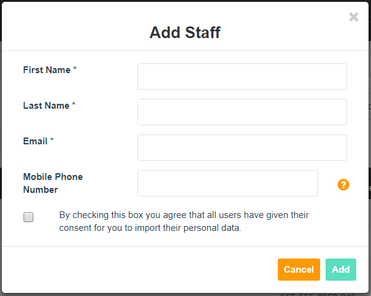371x296 pixels.
Task: Check the personal data consent checkbox
Action: click(28, 217)
